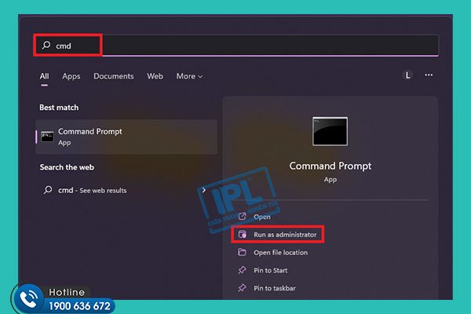Click the Hotline phone icon
The image size is (471, 314).
coord(28,299)
